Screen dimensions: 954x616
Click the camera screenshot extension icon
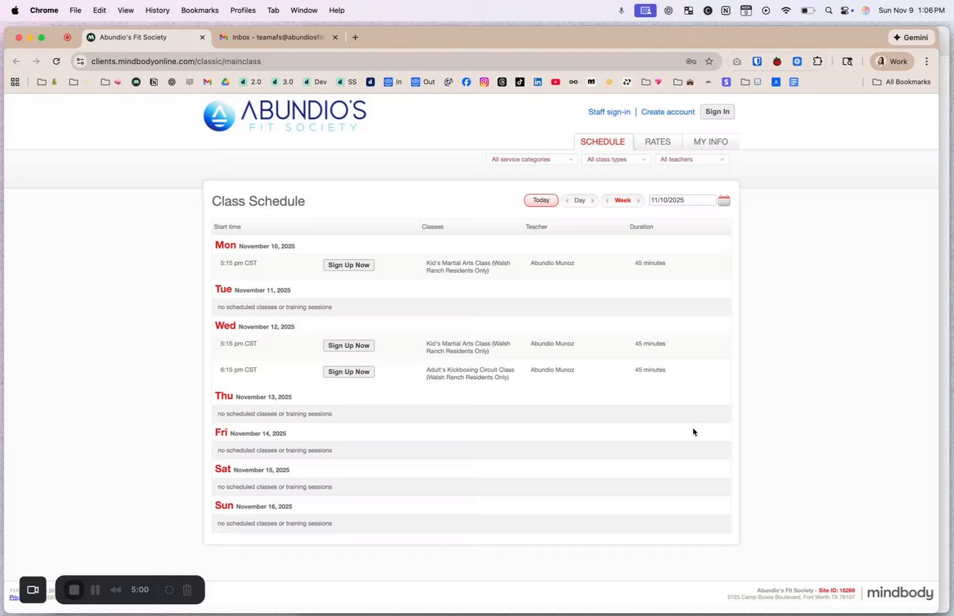[736, 61]
